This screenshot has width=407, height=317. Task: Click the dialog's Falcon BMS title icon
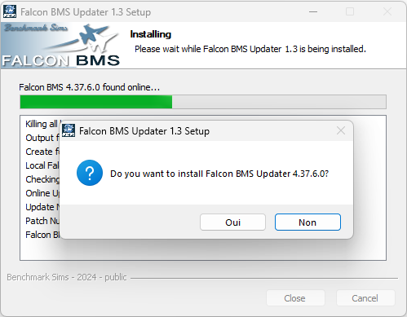(69, 130)
